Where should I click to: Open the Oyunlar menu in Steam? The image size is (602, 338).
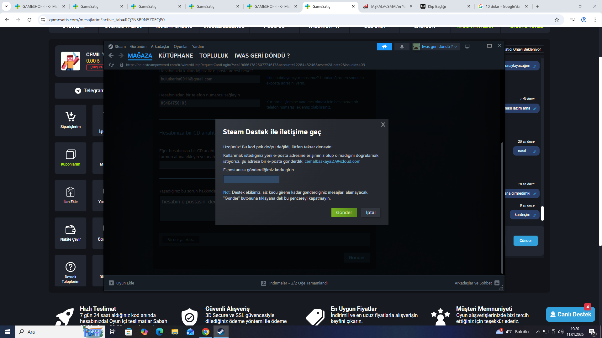coord(181,47)
